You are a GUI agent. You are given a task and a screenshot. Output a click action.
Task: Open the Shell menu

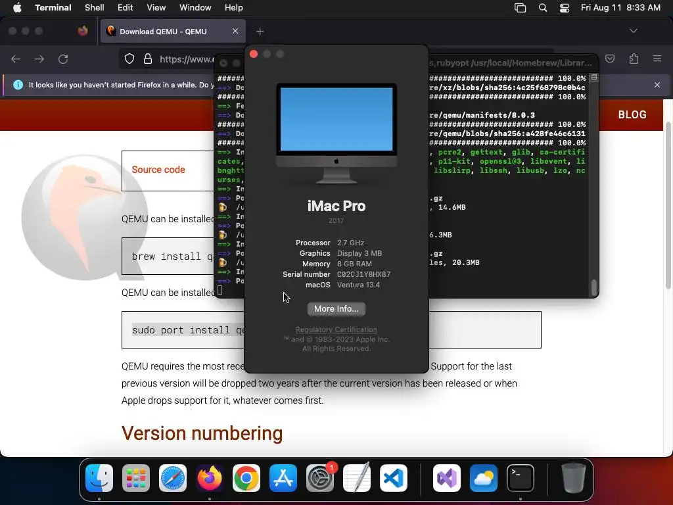(94, 7)
